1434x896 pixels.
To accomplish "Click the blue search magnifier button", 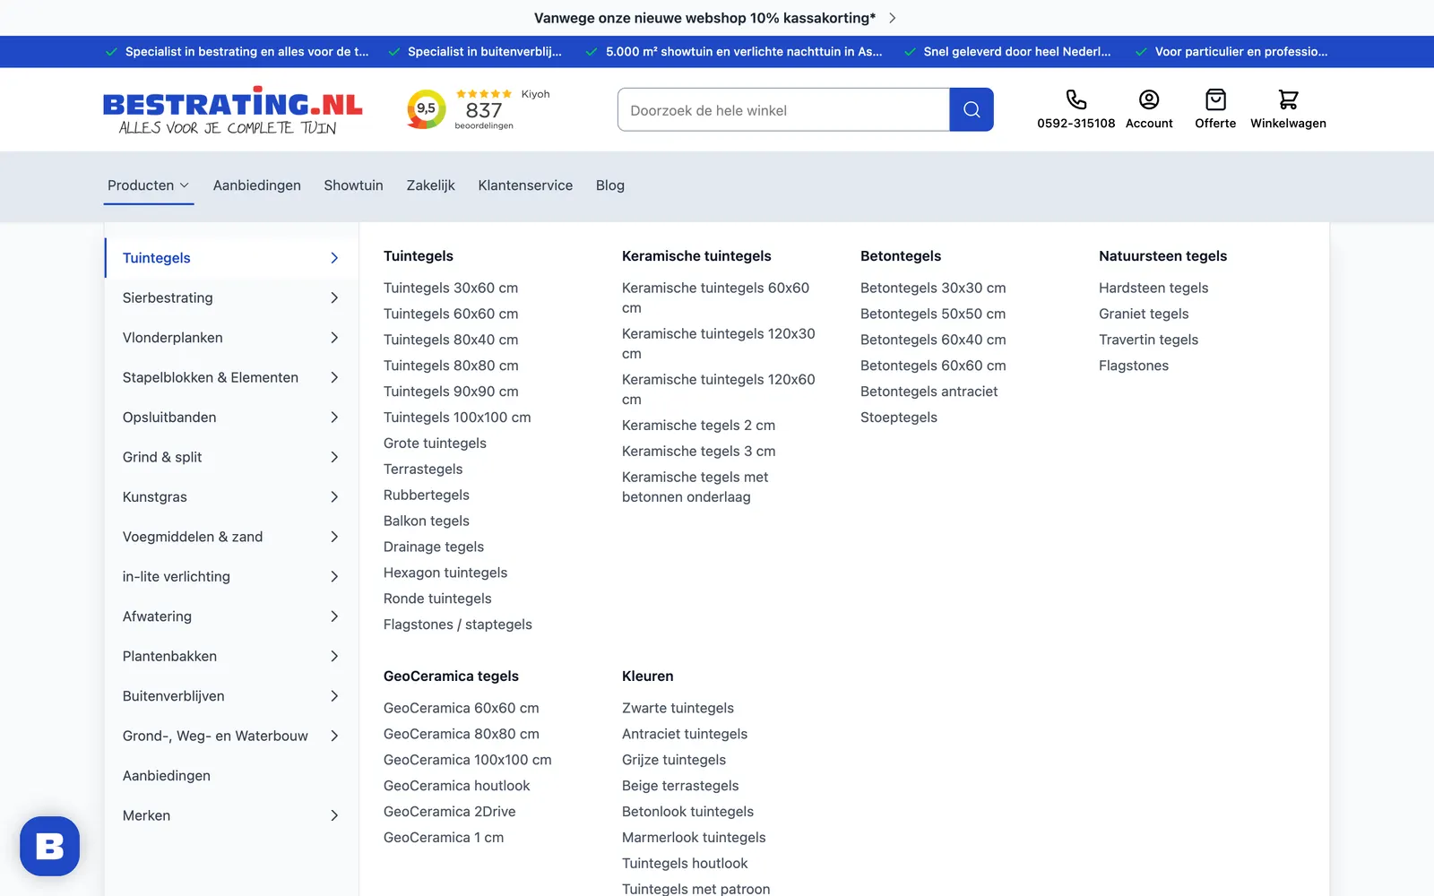I will tap(972, 109).
